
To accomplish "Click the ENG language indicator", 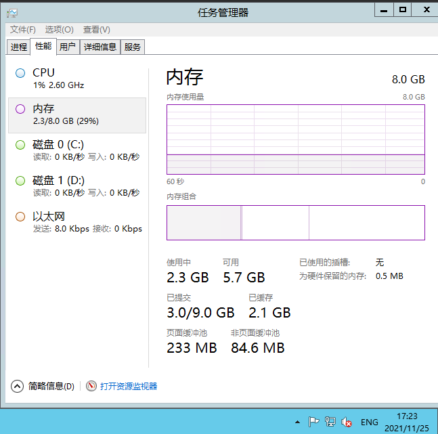I will coord(370,422).
